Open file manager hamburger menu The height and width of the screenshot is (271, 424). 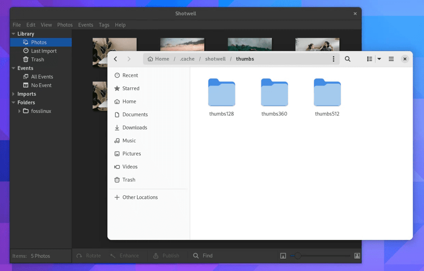point(391,59)
